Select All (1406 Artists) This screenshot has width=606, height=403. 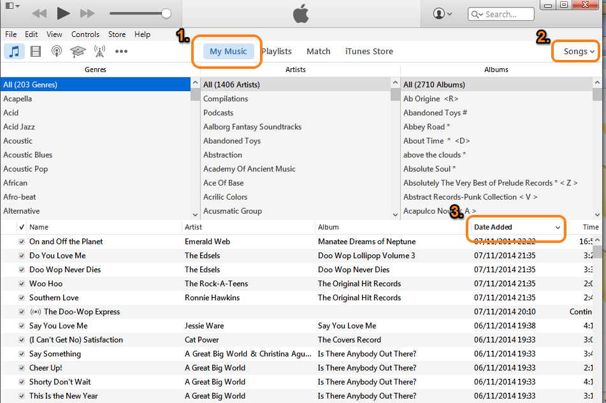pyautogui.click(x=296, y=85)
